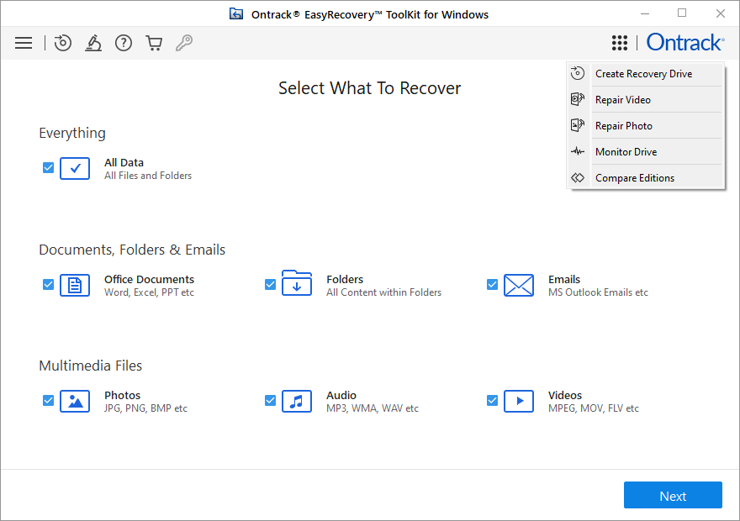Click the "Multimedia Files" section heading
The width and height of the screenshot is (740, 521).
click(90, 366)
